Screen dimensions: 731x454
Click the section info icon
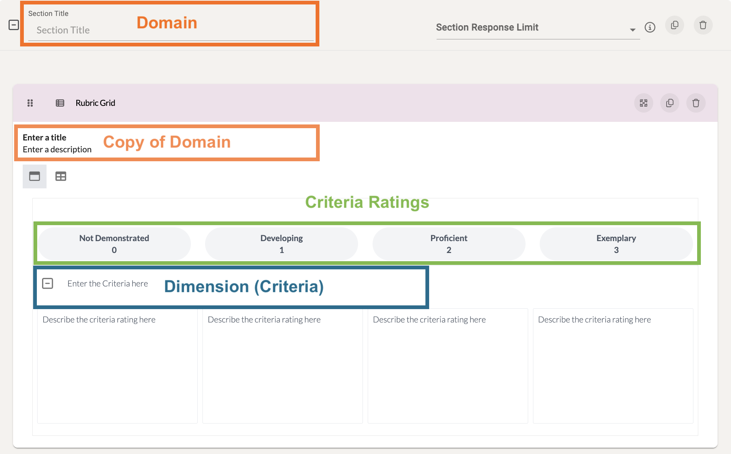(650, 27)
